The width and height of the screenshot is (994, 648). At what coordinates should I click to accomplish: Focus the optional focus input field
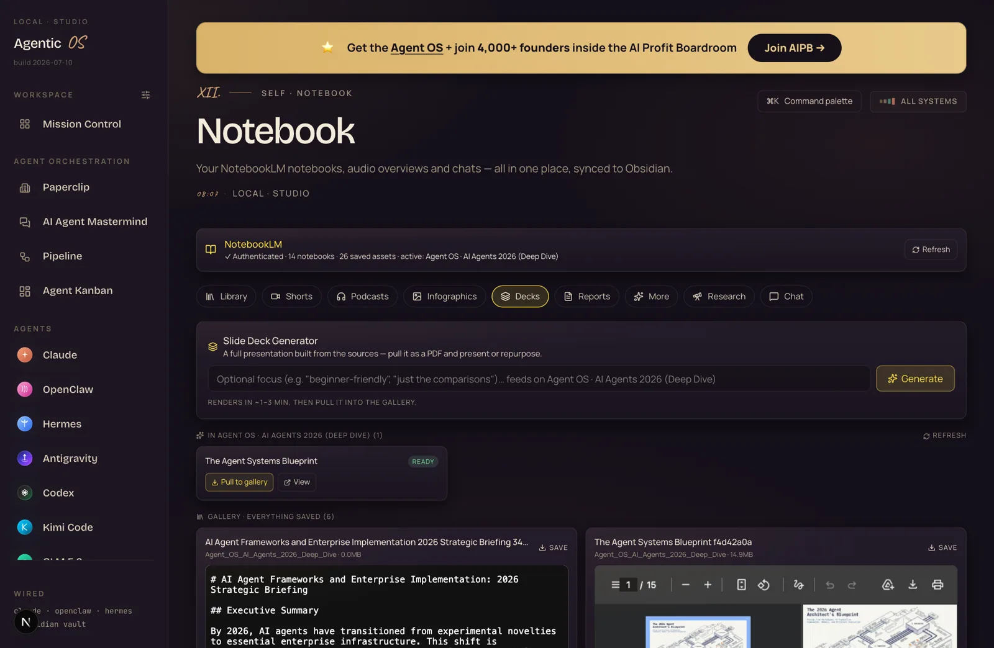539,379
